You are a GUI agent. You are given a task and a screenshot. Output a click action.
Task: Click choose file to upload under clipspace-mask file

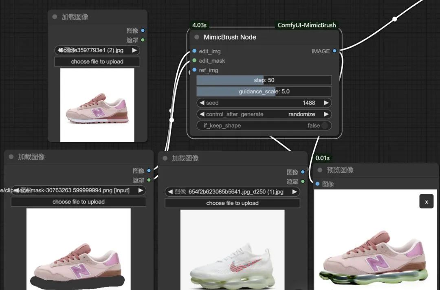[x=79, y=202]
